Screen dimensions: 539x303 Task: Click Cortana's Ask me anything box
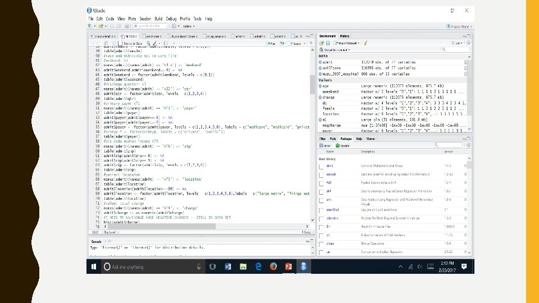(x=152, y=267)
